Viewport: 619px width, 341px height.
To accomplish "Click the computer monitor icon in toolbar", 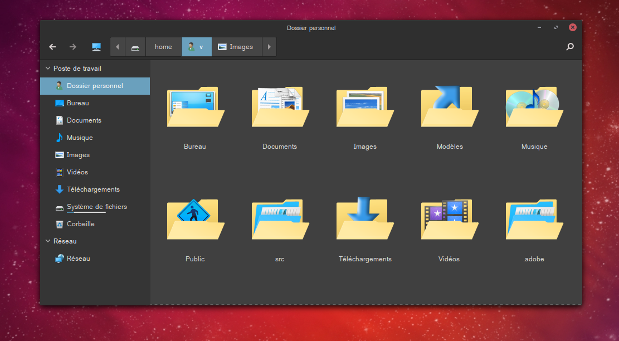I will pos(96,47).
